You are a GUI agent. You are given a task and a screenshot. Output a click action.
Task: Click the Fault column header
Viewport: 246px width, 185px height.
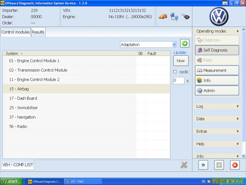[157, 53]
